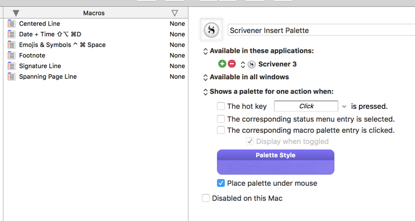Image resolution: width=415 pixels, height=221 pixels.
Task: Check the corresponding macro palette entry option
Action: (221, 130)
